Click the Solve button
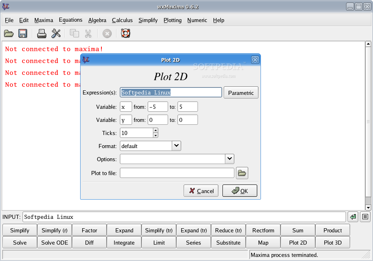This screenshot has width=373, height=261. 20,243
